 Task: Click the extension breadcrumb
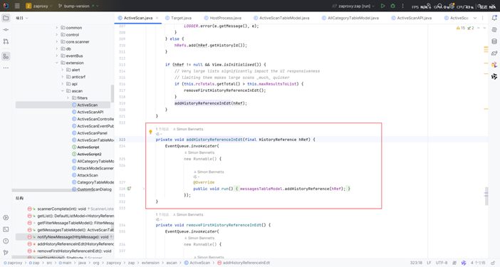(150, 263)
